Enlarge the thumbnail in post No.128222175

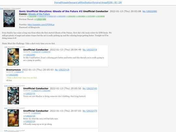coord(13,118)
